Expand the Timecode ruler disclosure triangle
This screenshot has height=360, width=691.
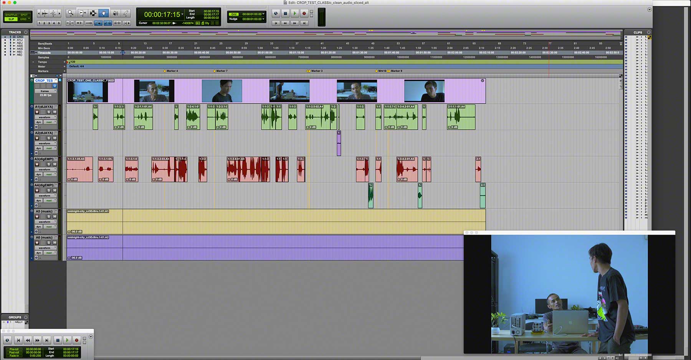[x=36, y=53]
